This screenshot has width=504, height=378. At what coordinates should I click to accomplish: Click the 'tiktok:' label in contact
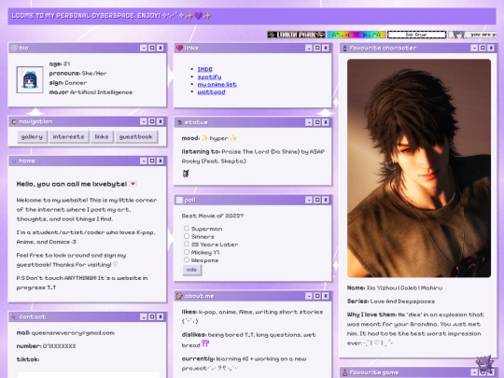[x=28, y=359]
